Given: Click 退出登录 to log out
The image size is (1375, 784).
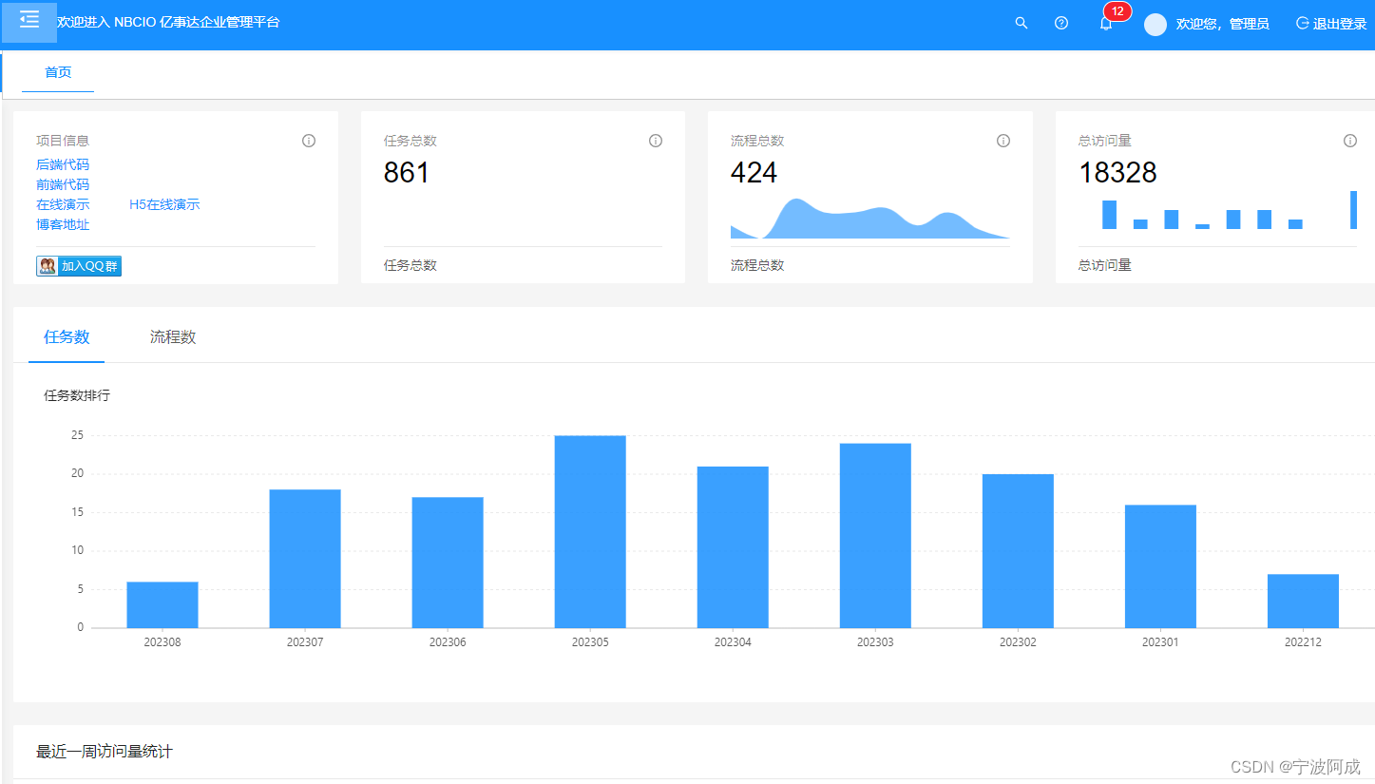Looking at the screenshot, I should click(x=1331, y=24).
